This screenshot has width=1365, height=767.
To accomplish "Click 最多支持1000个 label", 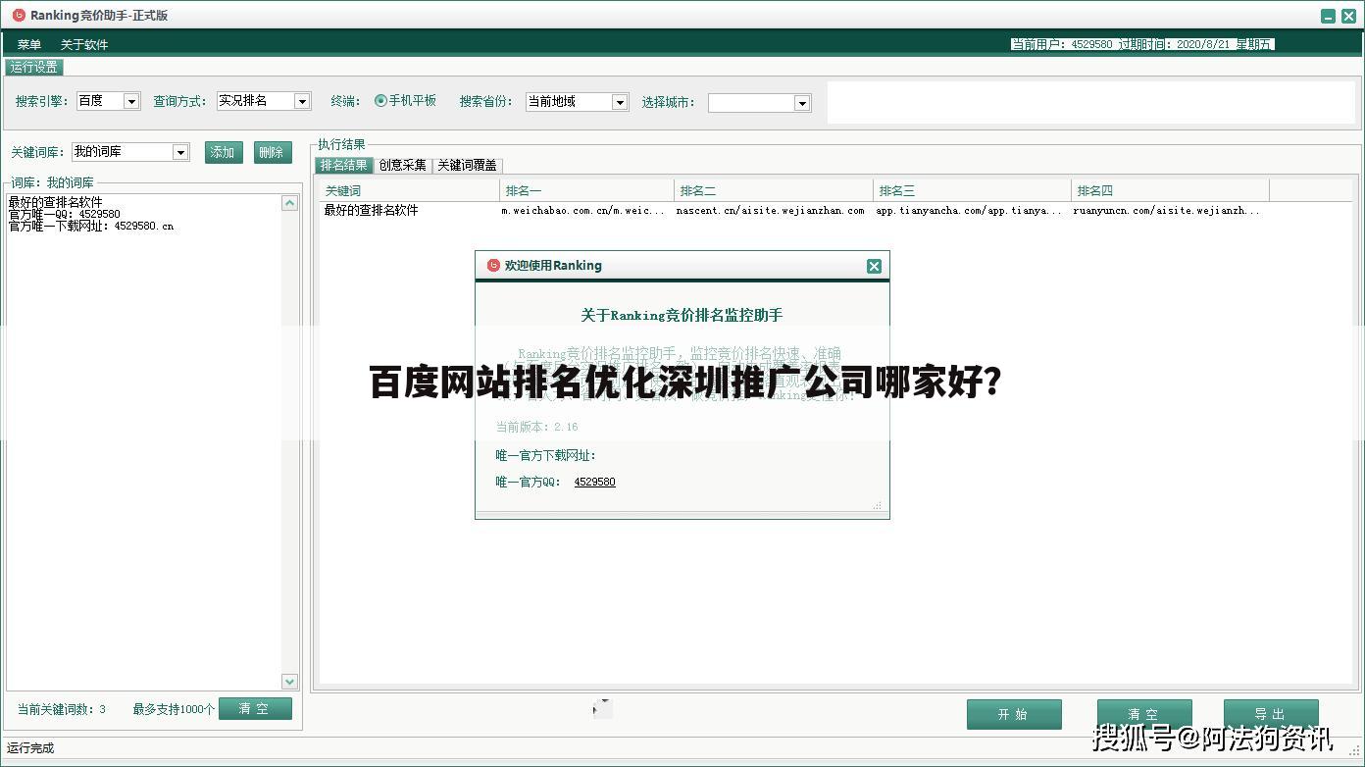I will click(x=174, y=709).
